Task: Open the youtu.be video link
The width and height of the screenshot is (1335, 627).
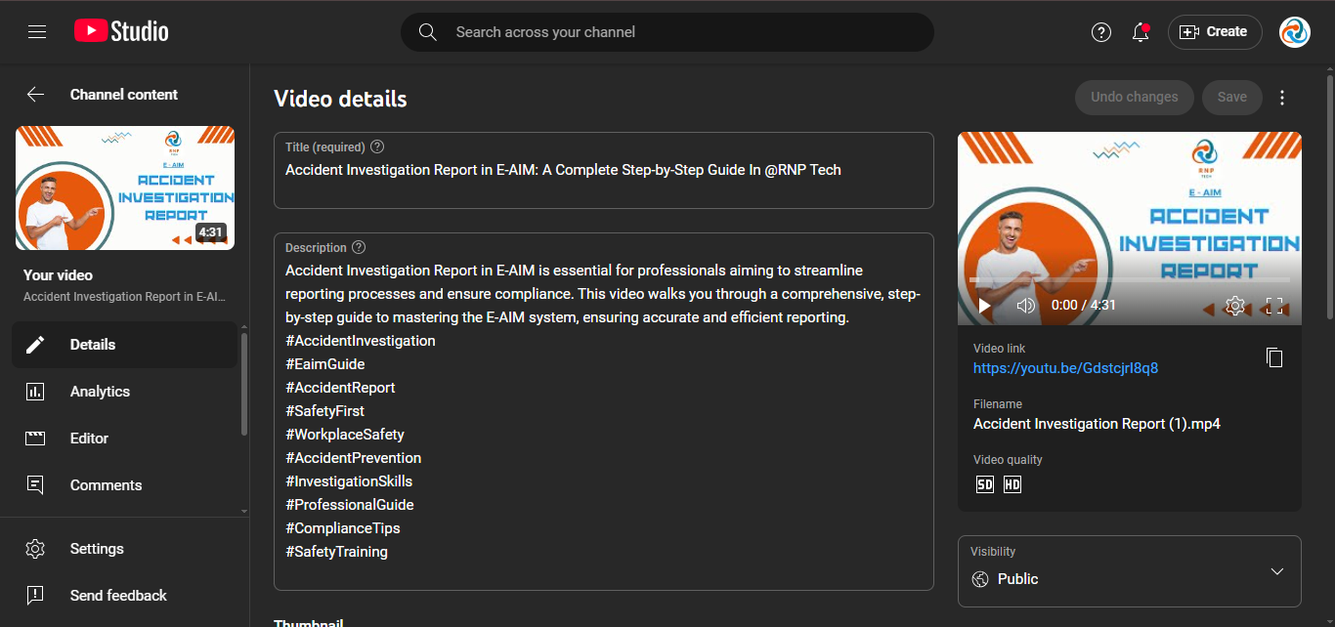Action: [1065, 368]
